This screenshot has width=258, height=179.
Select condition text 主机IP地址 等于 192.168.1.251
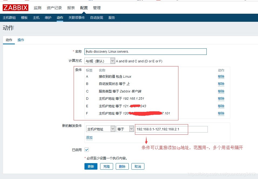[x=121, y=99]
